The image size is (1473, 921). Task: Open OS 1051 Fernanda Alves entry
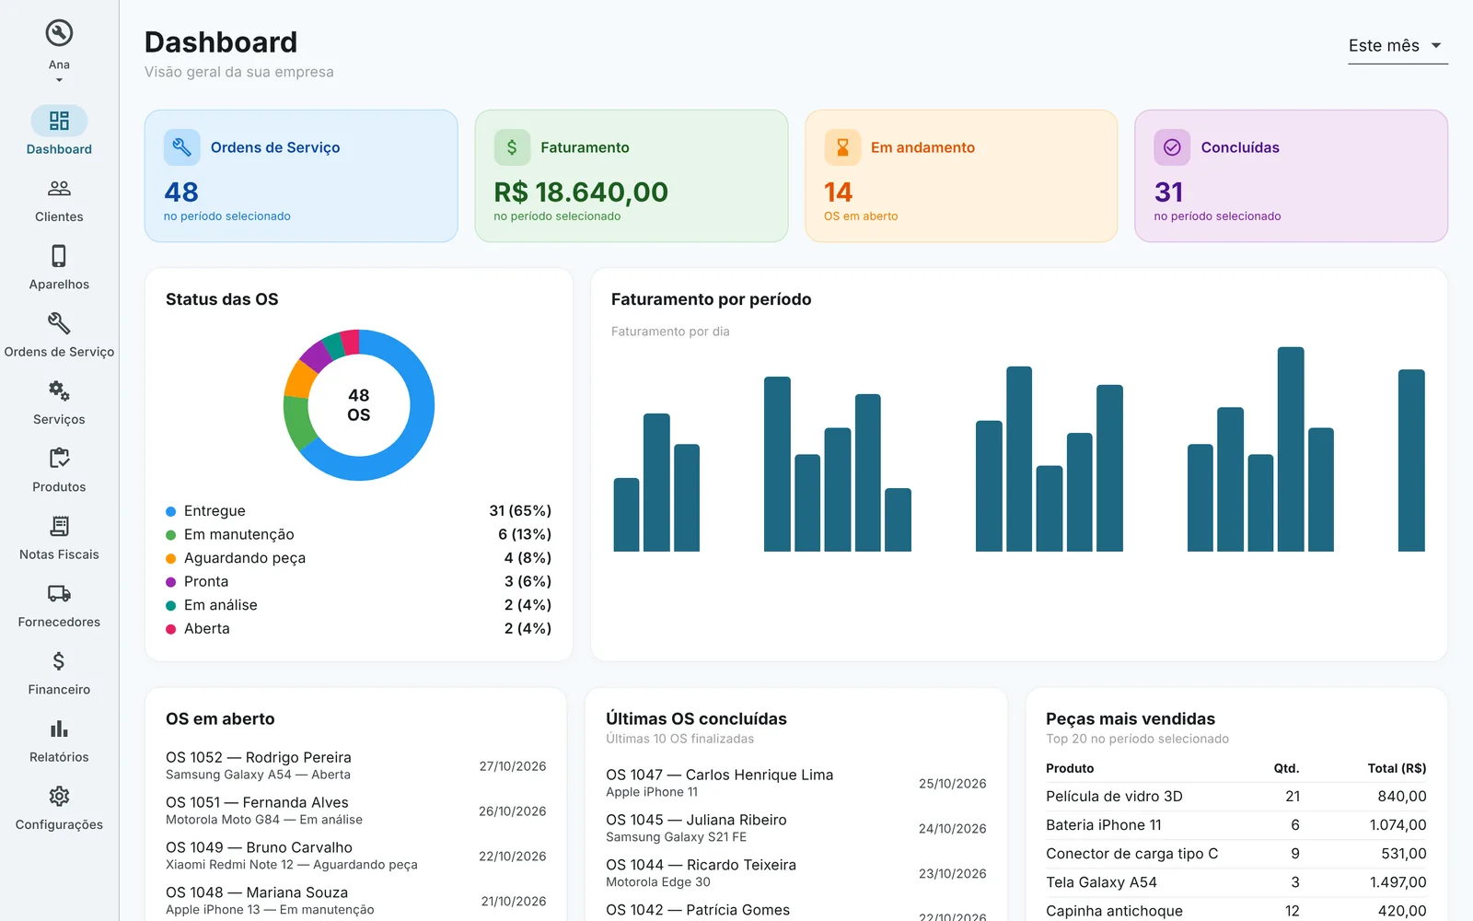(355, 810)
